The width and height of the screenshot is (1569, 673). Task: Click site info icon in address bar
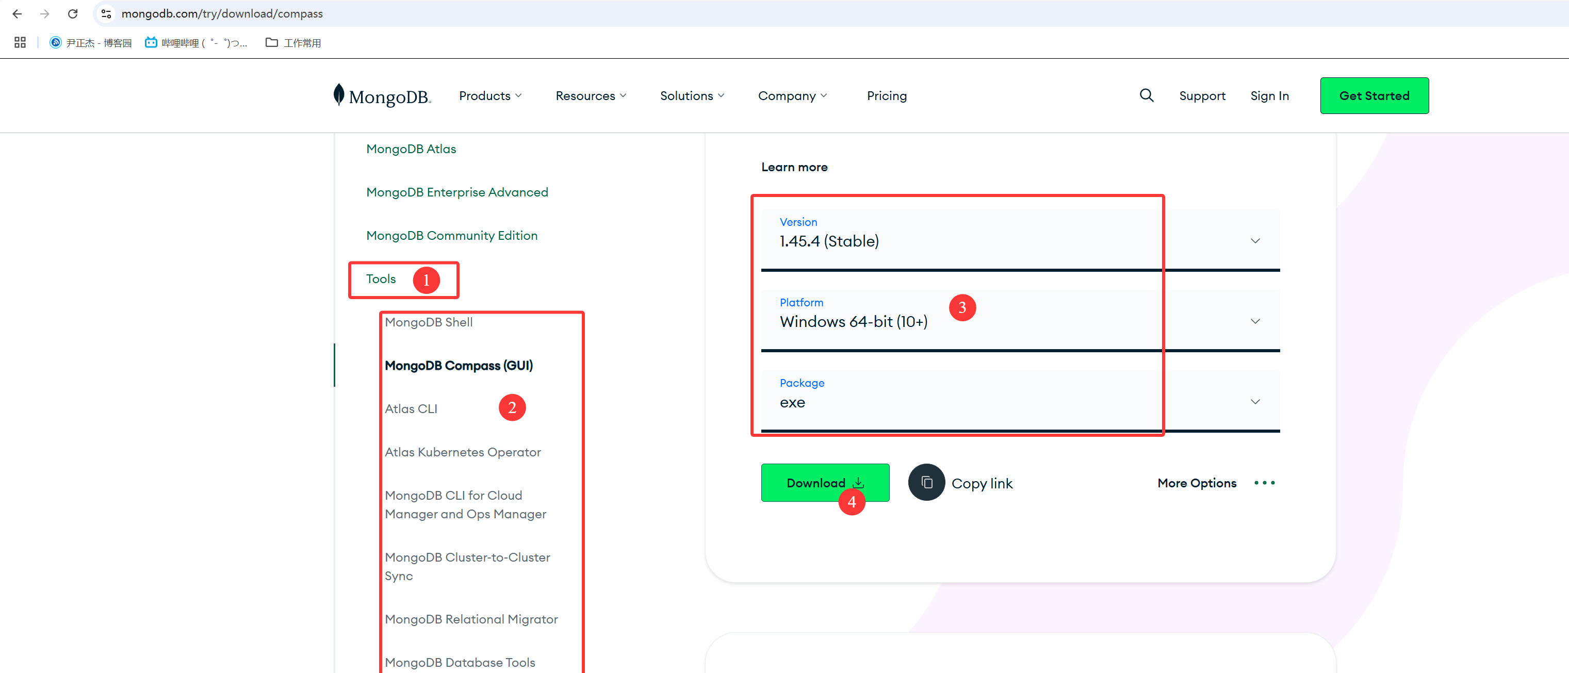point(106,13)
